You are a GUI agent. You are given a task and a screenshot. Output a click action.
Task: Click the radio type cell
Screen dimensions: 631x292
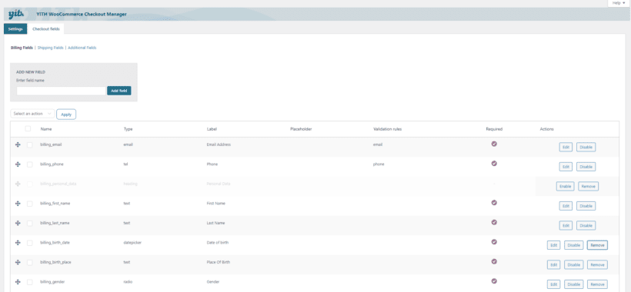tap(128, 282)
